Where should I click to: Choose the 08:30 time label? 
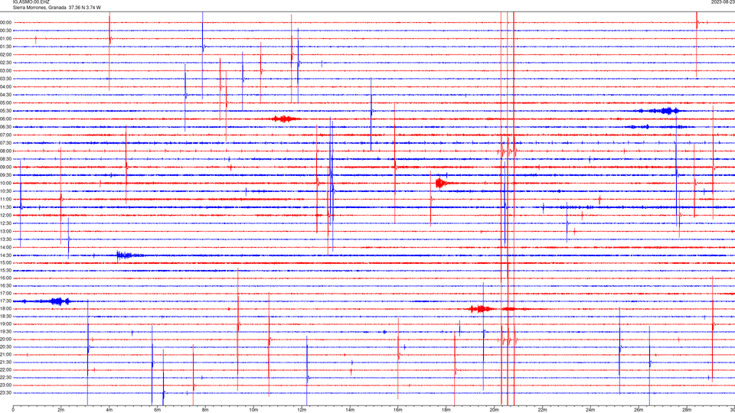click(6, 159)
